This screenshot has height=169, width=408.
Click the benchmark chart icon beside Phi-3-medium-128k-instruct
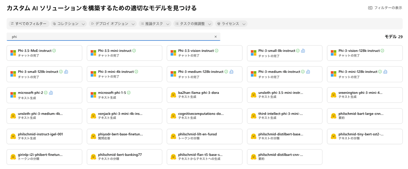pyautogui.click(x=231, y=72)
